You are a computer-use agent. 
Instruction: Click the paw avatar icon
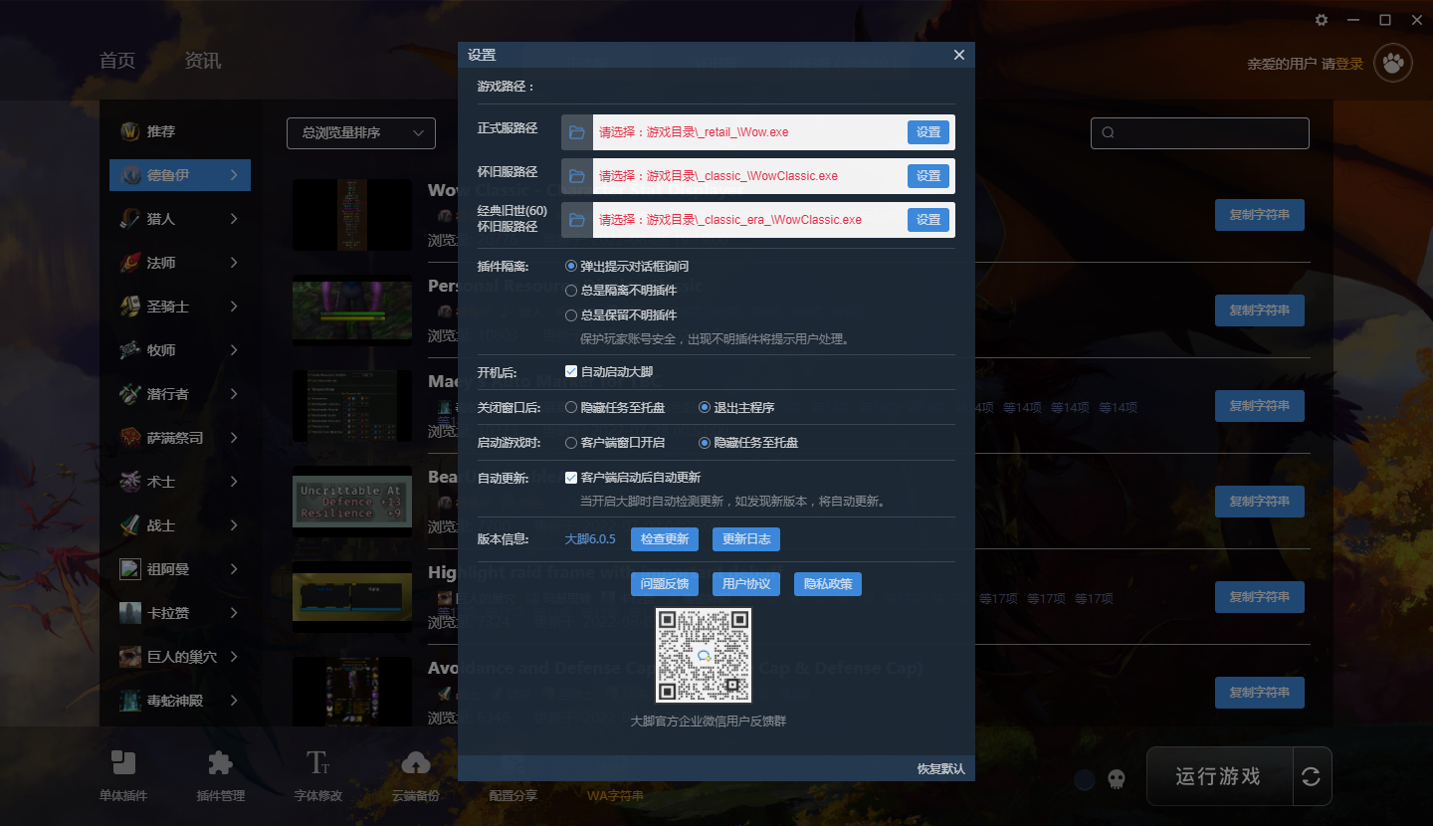pos(1393,64)
